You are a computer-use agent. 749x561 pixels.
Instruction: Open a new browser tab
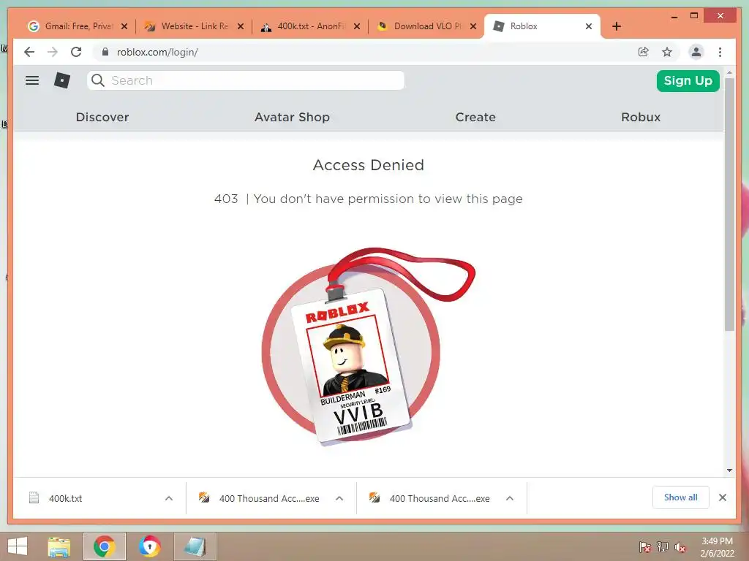click(x=617, y=26)
